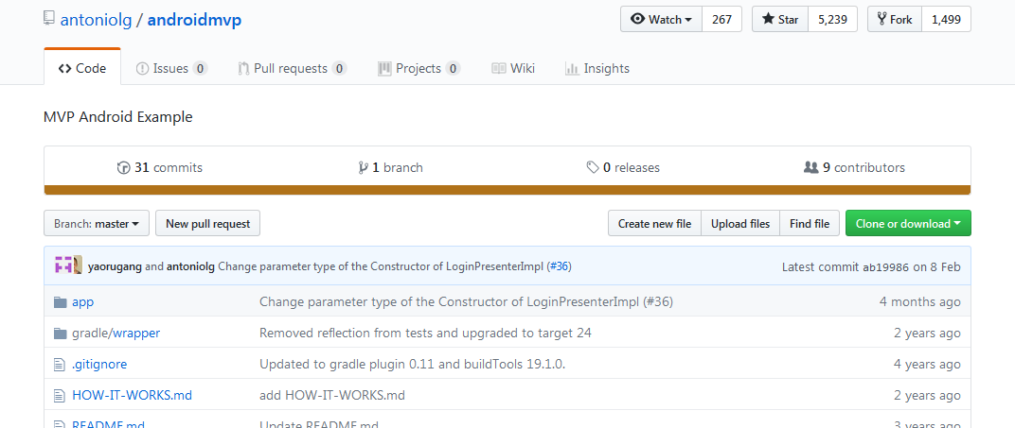
Task: Open the Watch dropdown button
Action: 661,19
